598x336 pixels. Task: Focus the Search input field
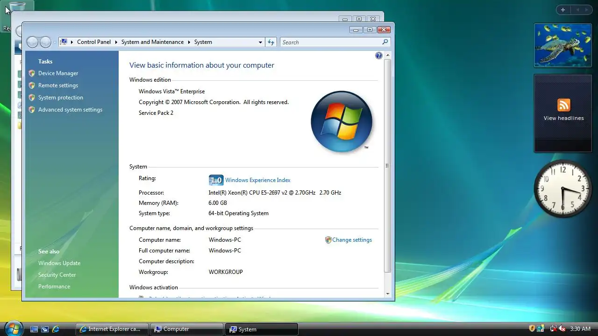[331, 42]
